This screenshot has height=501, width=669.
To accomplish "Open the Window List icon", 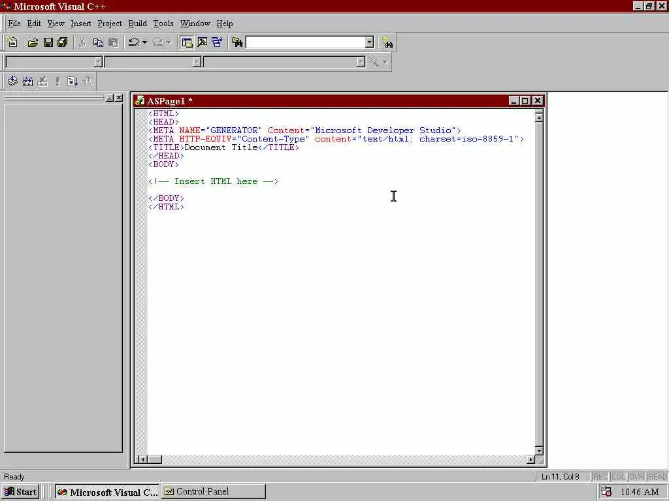I will (217, 42).
